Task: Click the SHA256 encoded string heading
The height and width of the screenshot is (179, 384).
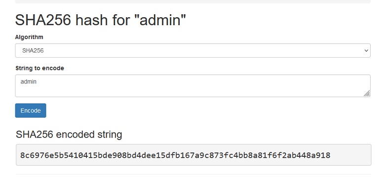Action: tap(69, 135)
